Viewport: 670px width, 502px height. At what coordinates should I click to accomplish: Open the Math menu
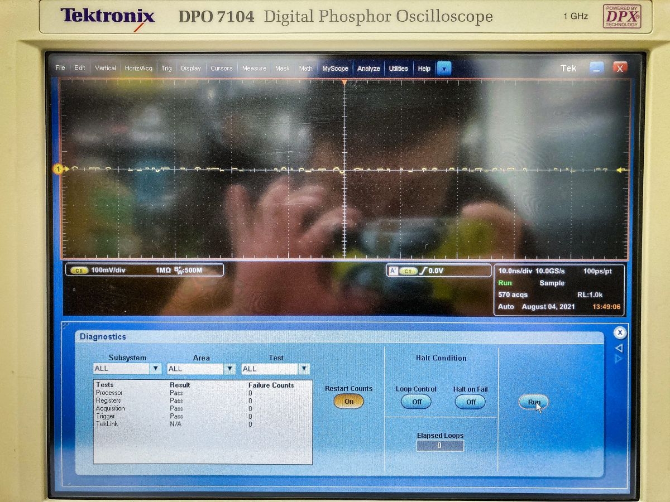pyautogui.click(x=306, y=68)
